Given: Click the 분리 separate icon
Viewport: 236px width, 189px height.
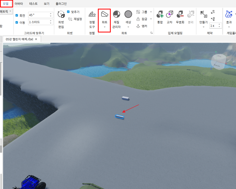Looking at the screenshot, I should [191, 14].
